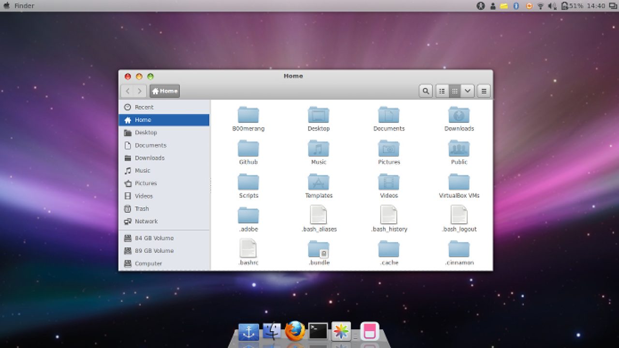The height and width of the screenshot is (348, 619).
Task: Open Network in the sidebar
Action: [x=164, y=221]
